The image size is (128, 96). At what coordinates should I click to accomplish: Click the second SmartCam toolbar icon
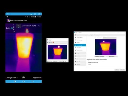click(50, 42)
